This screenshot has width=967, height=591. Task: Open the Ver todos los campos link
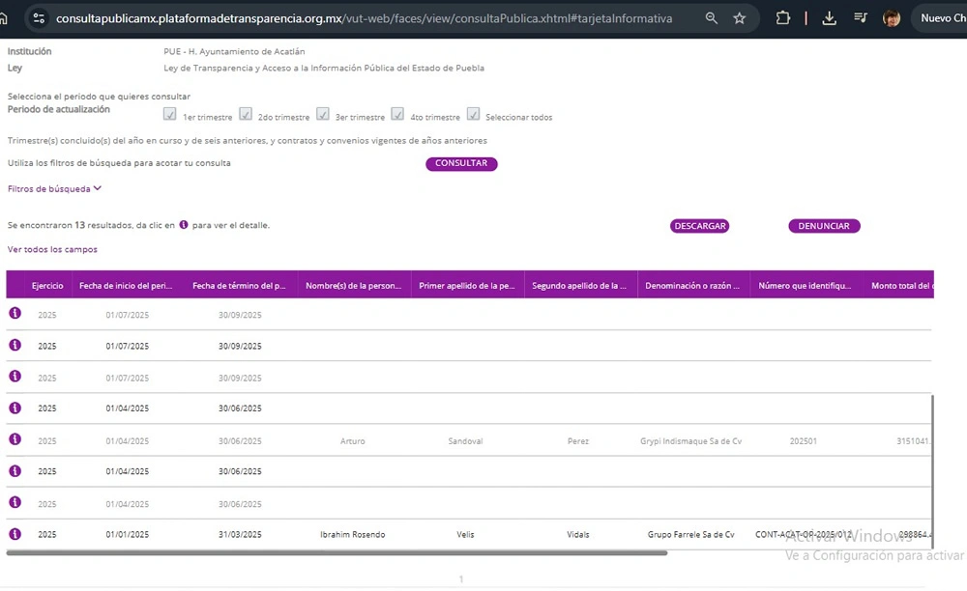[x=52, y=250]
